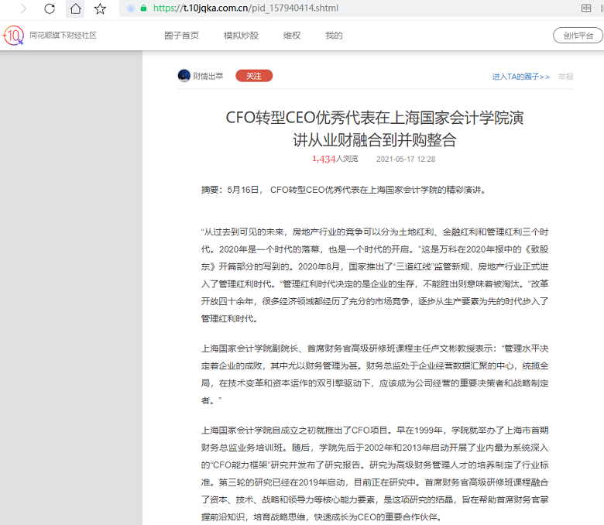Open the 圈子首页 tab

tap(181, 36)
